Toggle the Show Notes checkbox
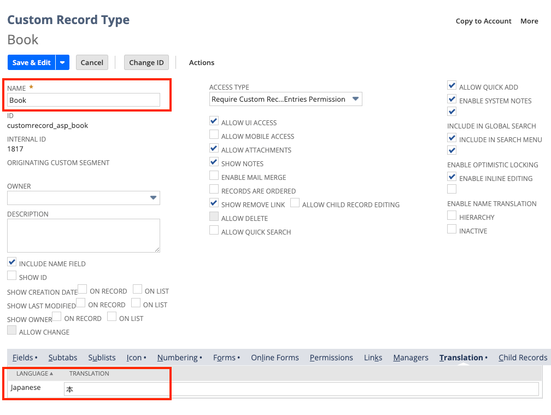The image size is (551, 415). (214, 162)
